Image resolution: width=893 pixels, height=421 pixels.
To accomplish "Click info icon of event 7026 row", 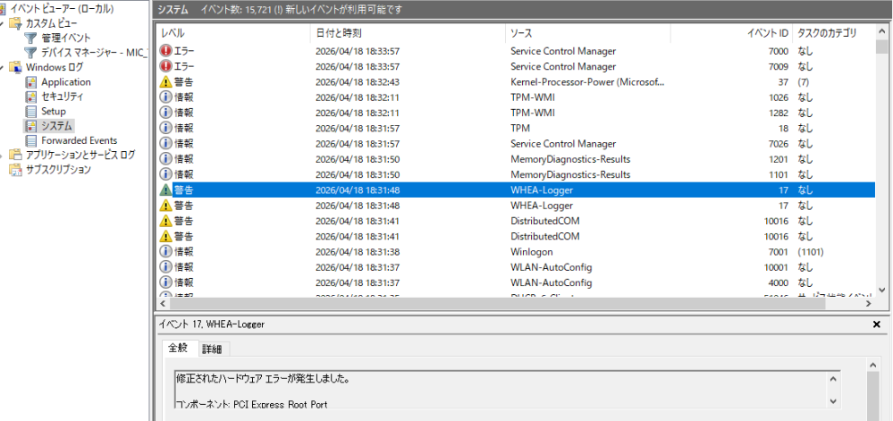I will pyautogui.click(x=165, y=143).
